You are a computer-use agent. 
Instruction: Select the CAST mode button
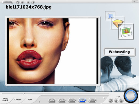82,100
